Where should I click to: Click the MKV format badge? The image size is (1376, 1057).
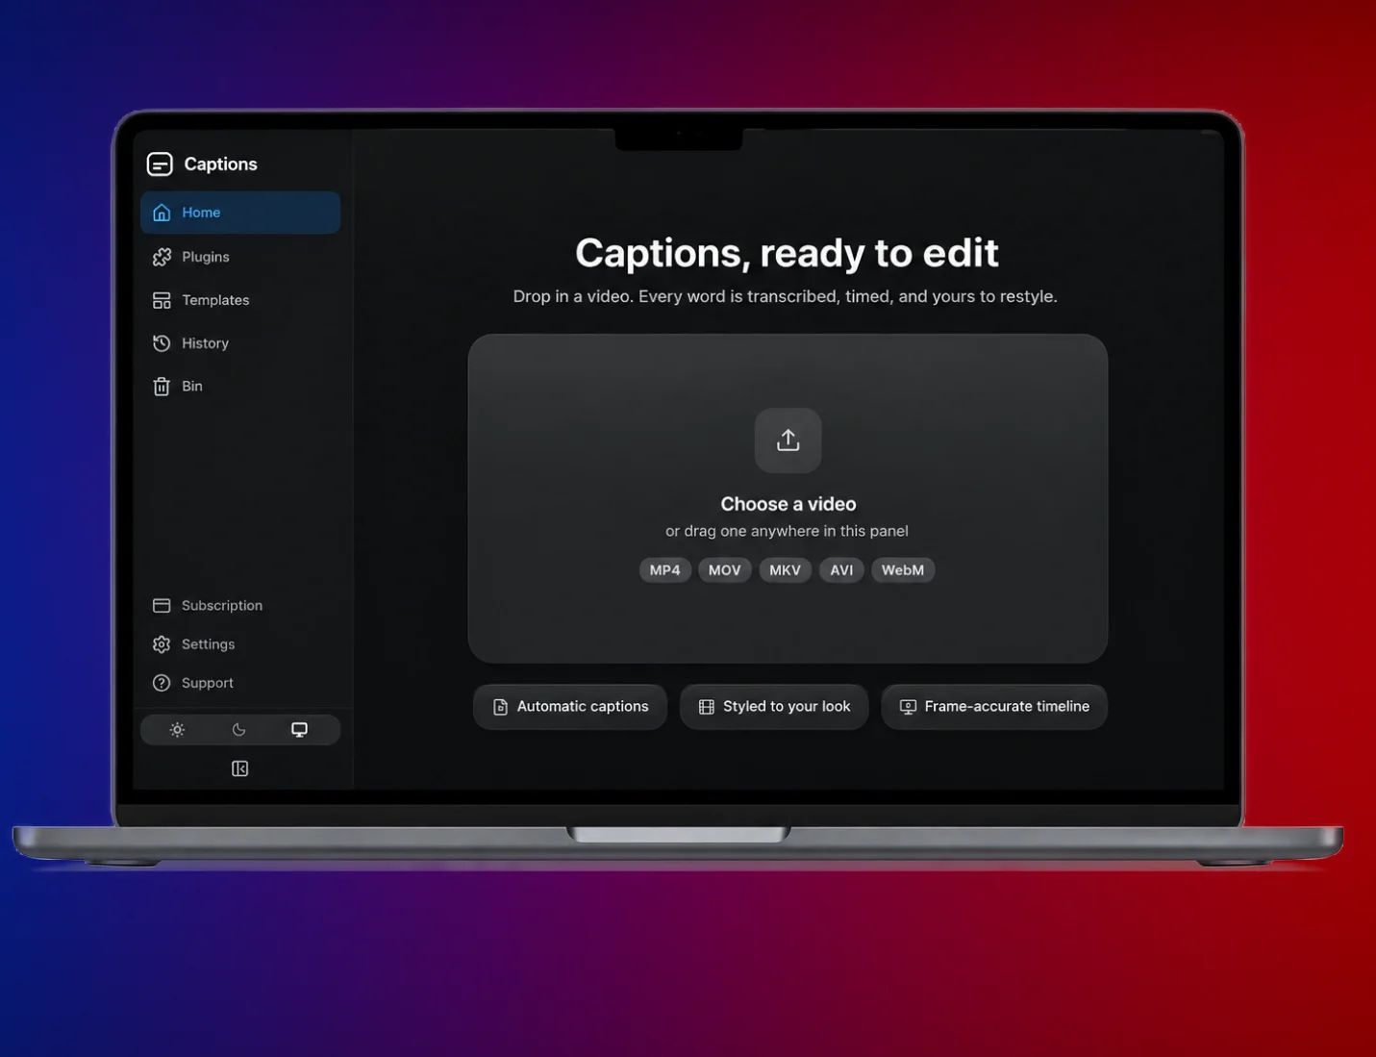pos(786,570)
